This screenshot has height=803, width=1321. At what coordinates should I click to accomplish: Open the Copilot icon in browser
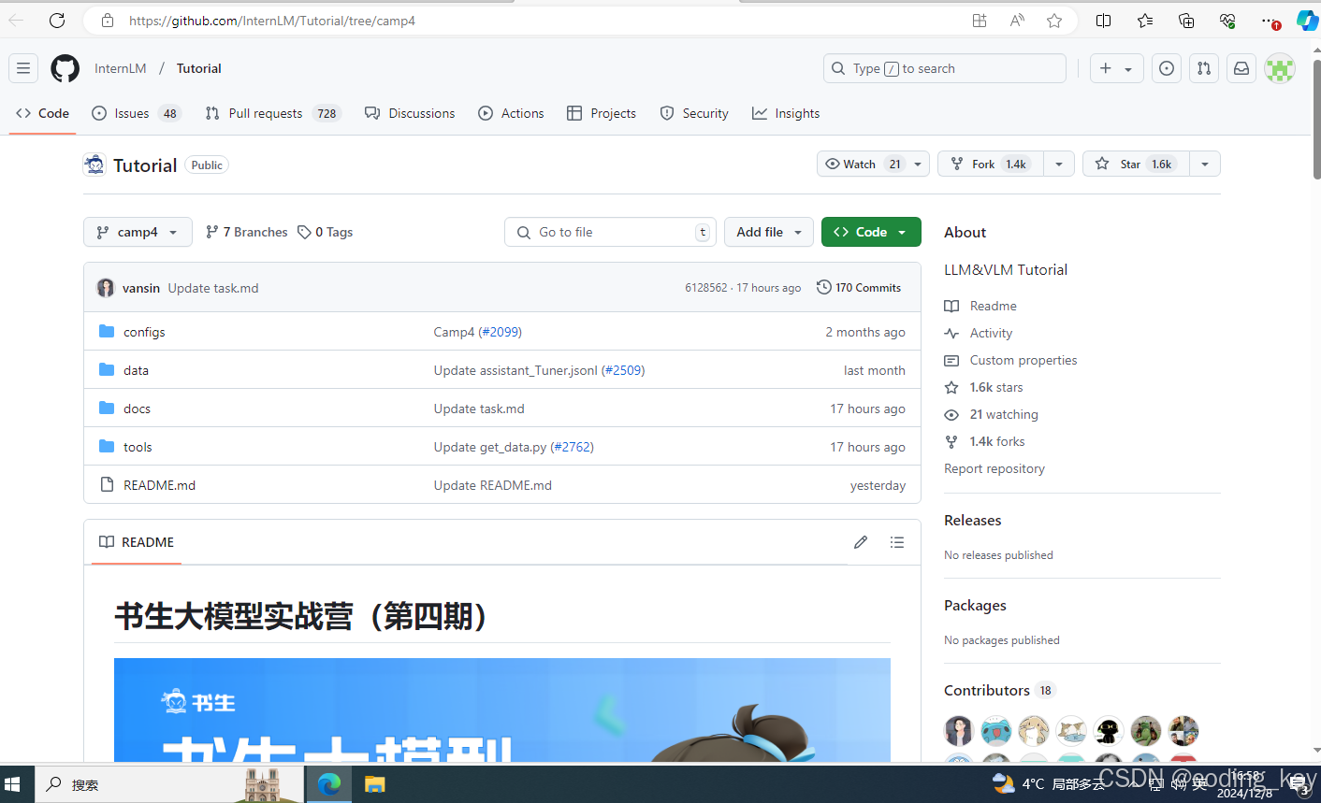point(1307,21)
